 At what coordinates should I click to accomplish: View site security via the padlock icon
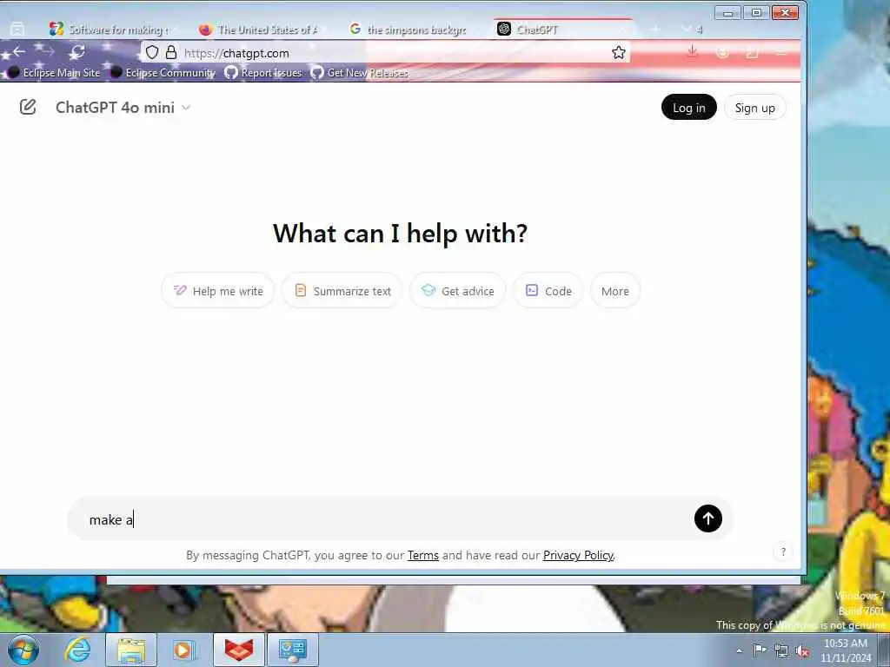point(171,53)
